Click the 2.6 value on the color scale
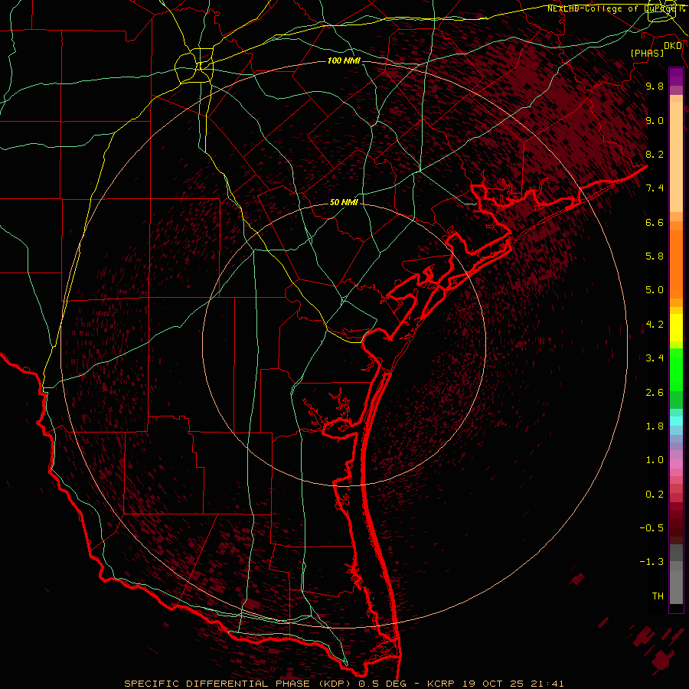 pyautogui.click(x=655, y=393)
